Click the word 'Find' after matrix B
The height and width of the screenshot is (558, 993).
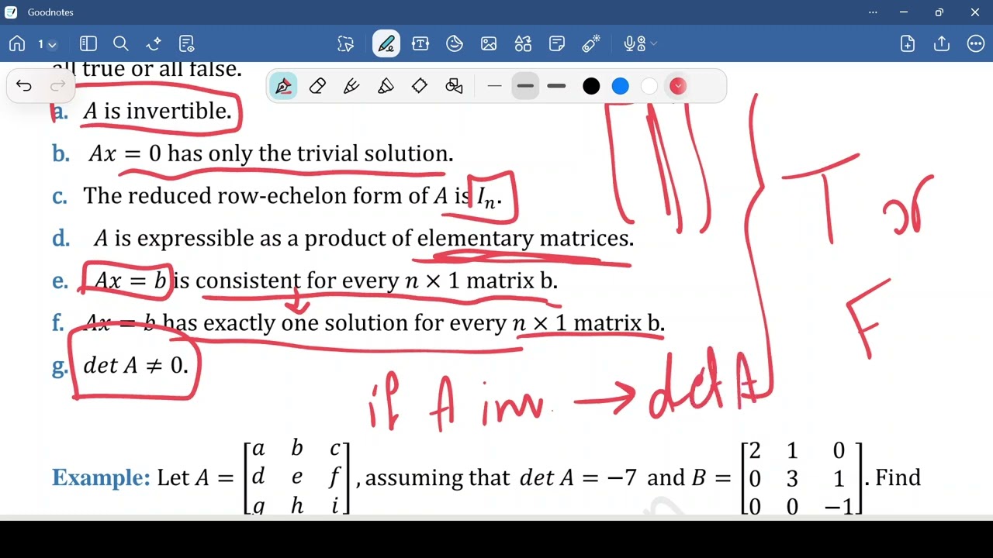pos(898,477)
